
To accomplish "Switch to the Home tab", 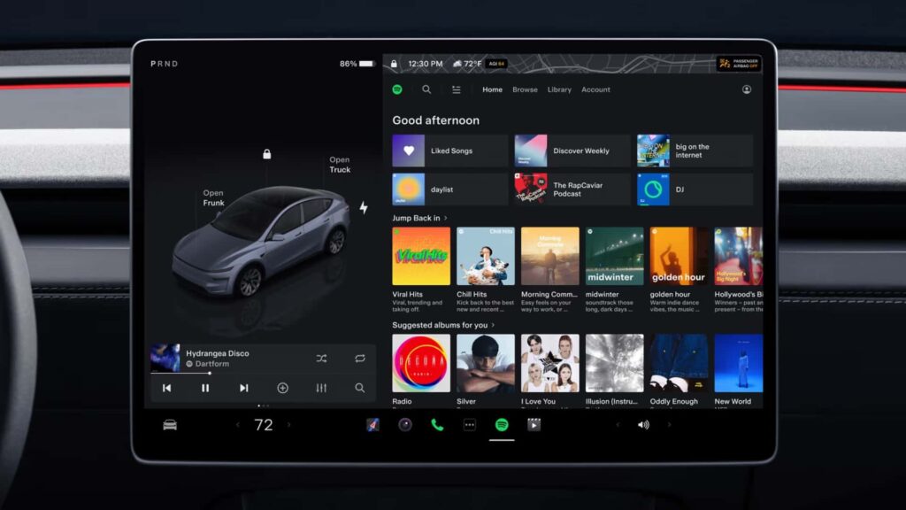I will (x=492, y=89).
